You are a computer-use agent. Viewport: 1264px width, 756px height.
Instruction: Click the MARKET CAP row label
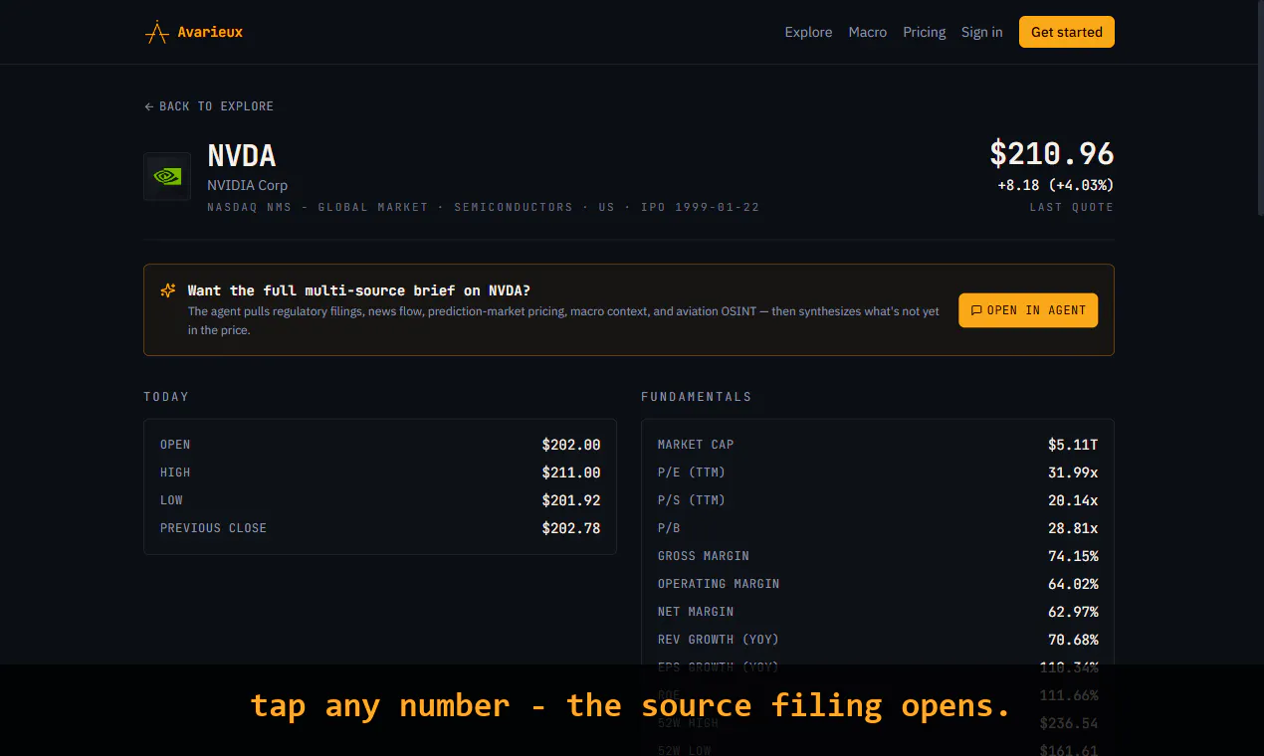(x=696, y=445)
